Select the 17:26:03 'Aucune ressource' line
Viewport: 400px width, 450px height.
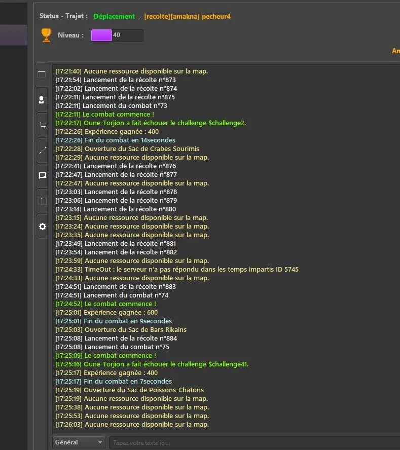(x=132, y=424)
